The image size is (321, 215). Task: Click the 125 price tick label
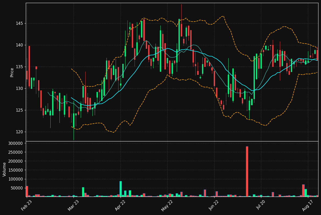point(19,110)
